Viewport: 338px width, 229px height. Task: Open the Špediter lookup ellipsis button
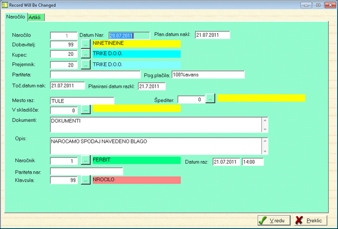click(x=210, y=98)
